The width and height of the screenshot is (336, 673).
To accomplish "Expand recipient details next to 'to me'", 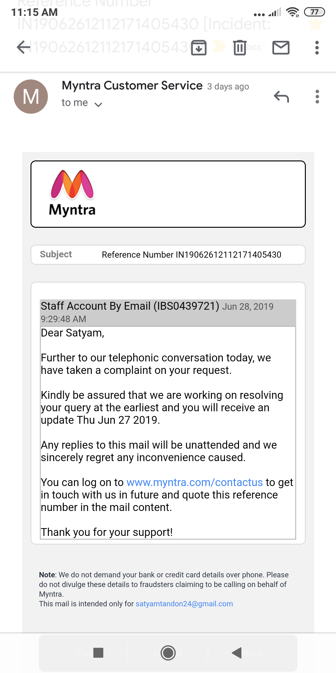I will pos(98,104).
